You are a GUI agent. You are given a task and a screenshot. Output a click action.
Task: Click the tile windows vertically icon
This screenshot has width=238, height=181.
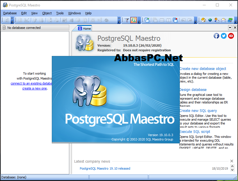click(168, 20)
